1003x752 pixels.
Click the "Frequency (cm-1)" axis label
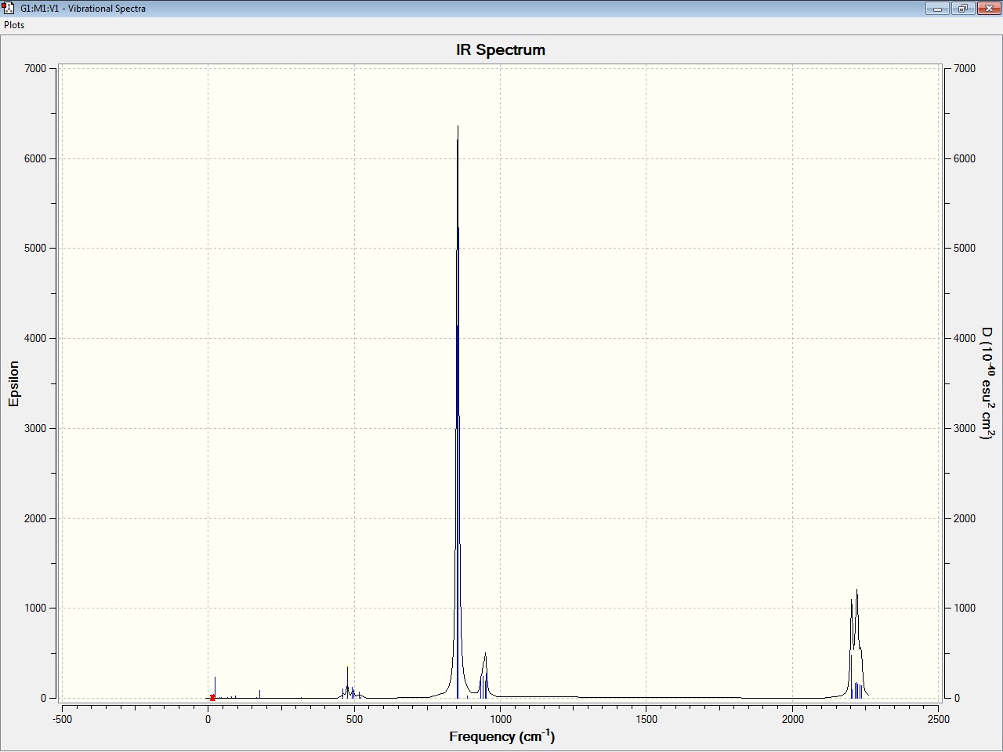click(501, 736)
